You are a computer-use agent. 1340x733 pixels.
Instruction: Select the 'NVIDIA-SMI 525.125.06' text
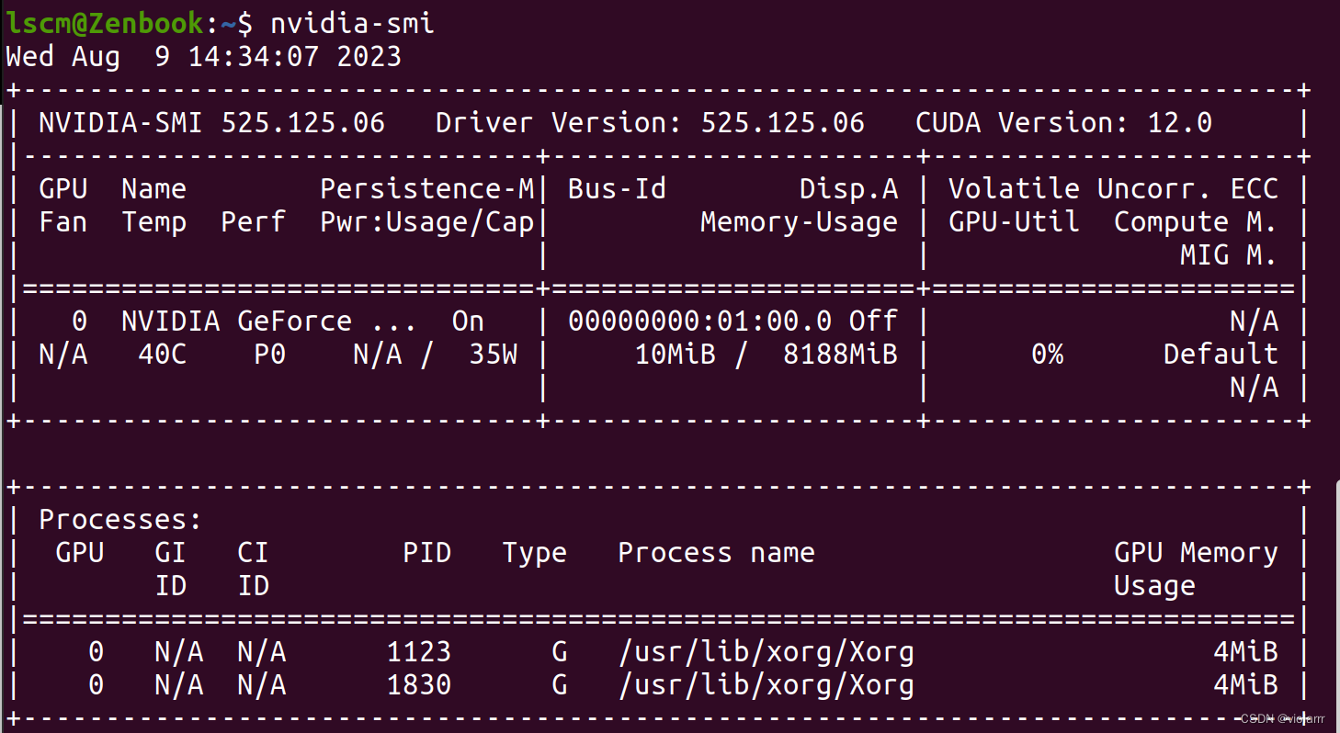211,123
